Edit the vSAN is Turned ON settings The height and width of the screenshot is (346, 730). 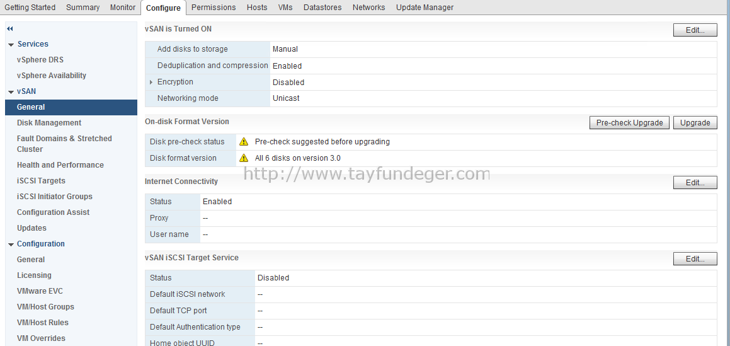tap(695, 30)
